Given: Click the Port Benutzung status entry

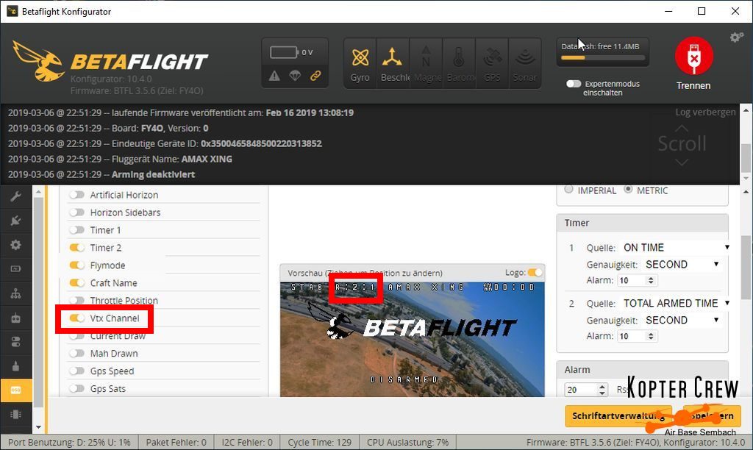Looking at the screenshot, I should click(69, 443).
